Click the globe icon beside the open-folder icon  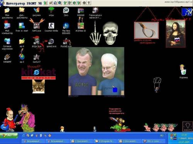pos(55,3)
